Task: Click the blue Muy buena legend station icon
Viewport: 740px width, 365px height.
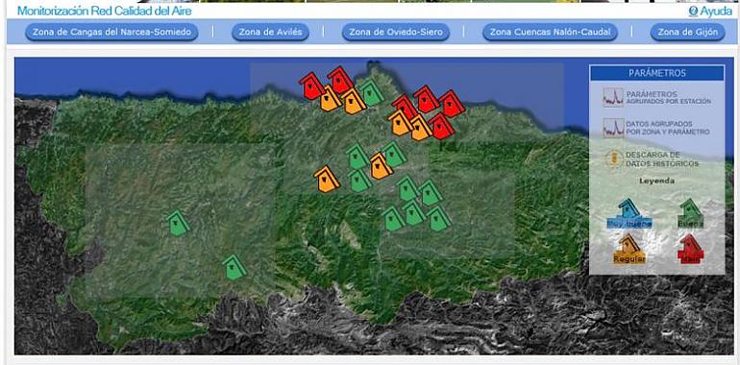Action: [x=629, y=213]
